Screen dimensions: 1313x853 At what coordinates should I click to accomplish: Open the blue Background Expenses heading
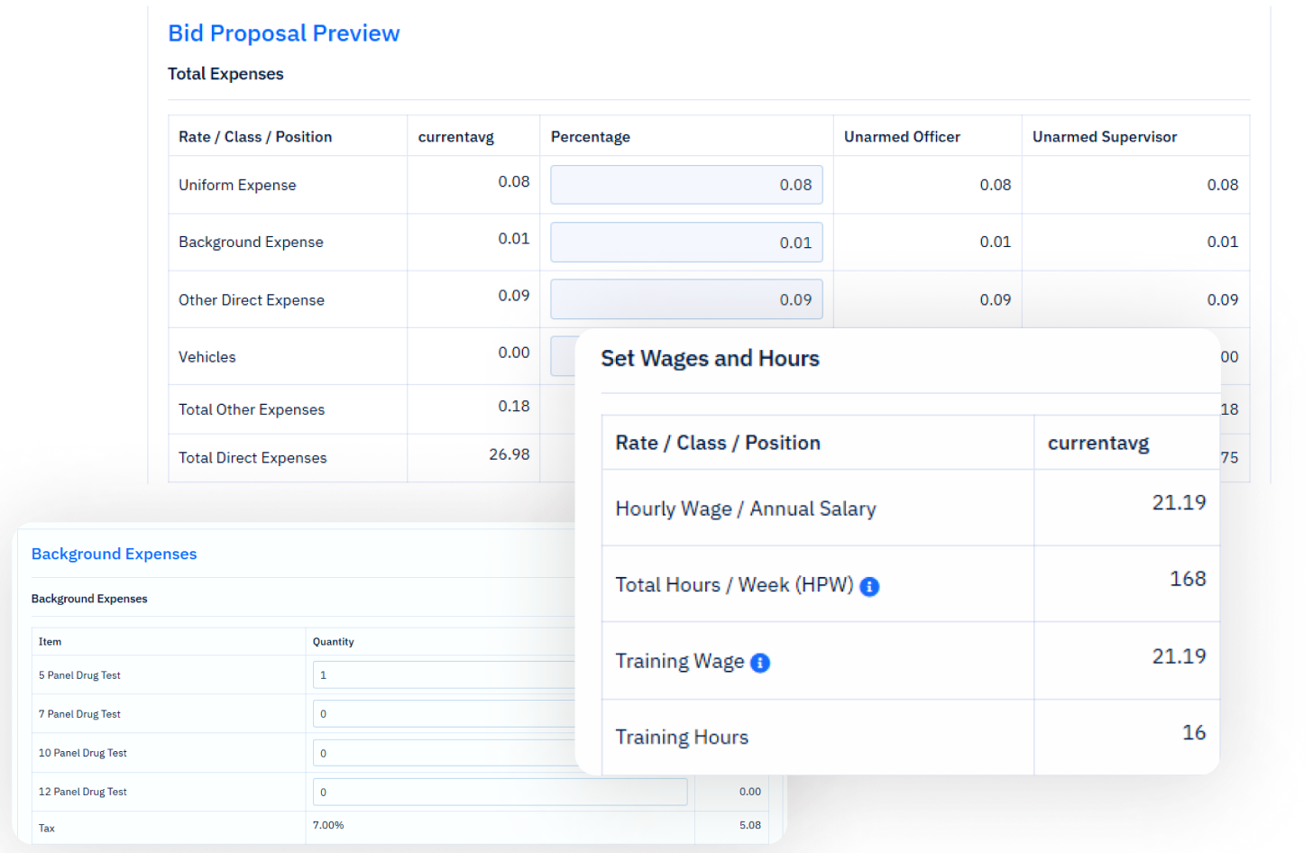click(114, 554)
